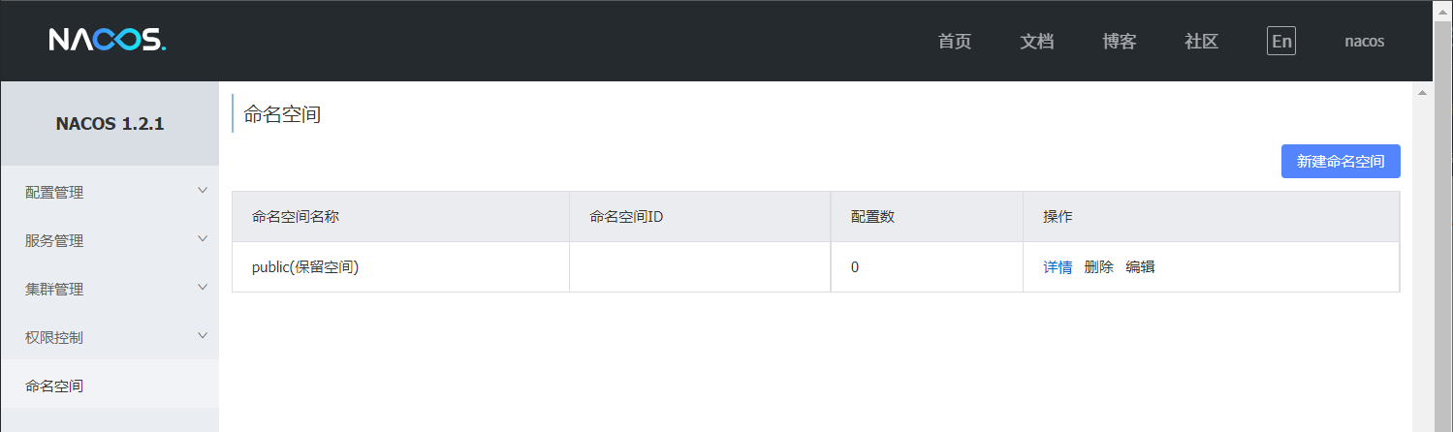
Task: Expand the 配置管理 chevron
Action: [x=203, y=191]
